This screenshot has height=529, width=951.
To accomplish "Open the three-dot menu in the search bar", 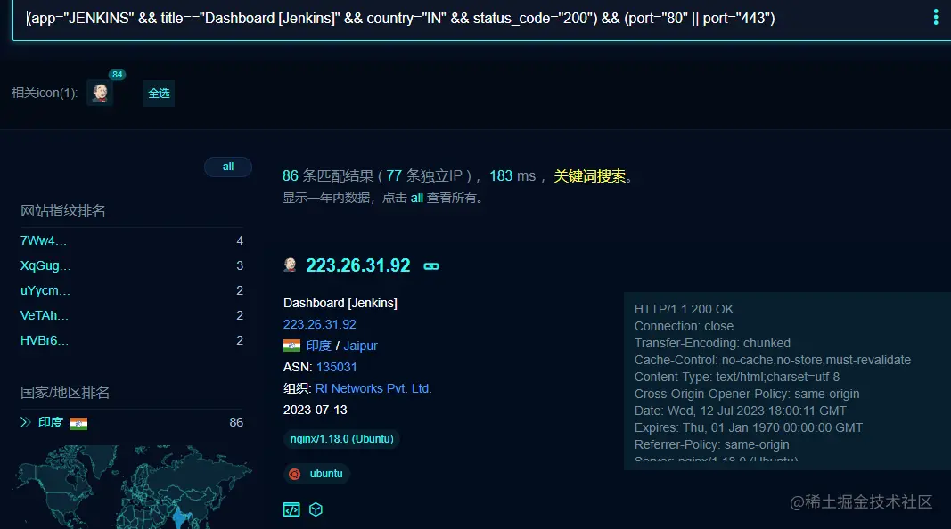I will point(935,17).
